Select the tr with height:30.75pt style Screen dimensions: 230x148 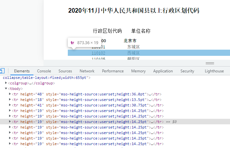pos(88,105)
